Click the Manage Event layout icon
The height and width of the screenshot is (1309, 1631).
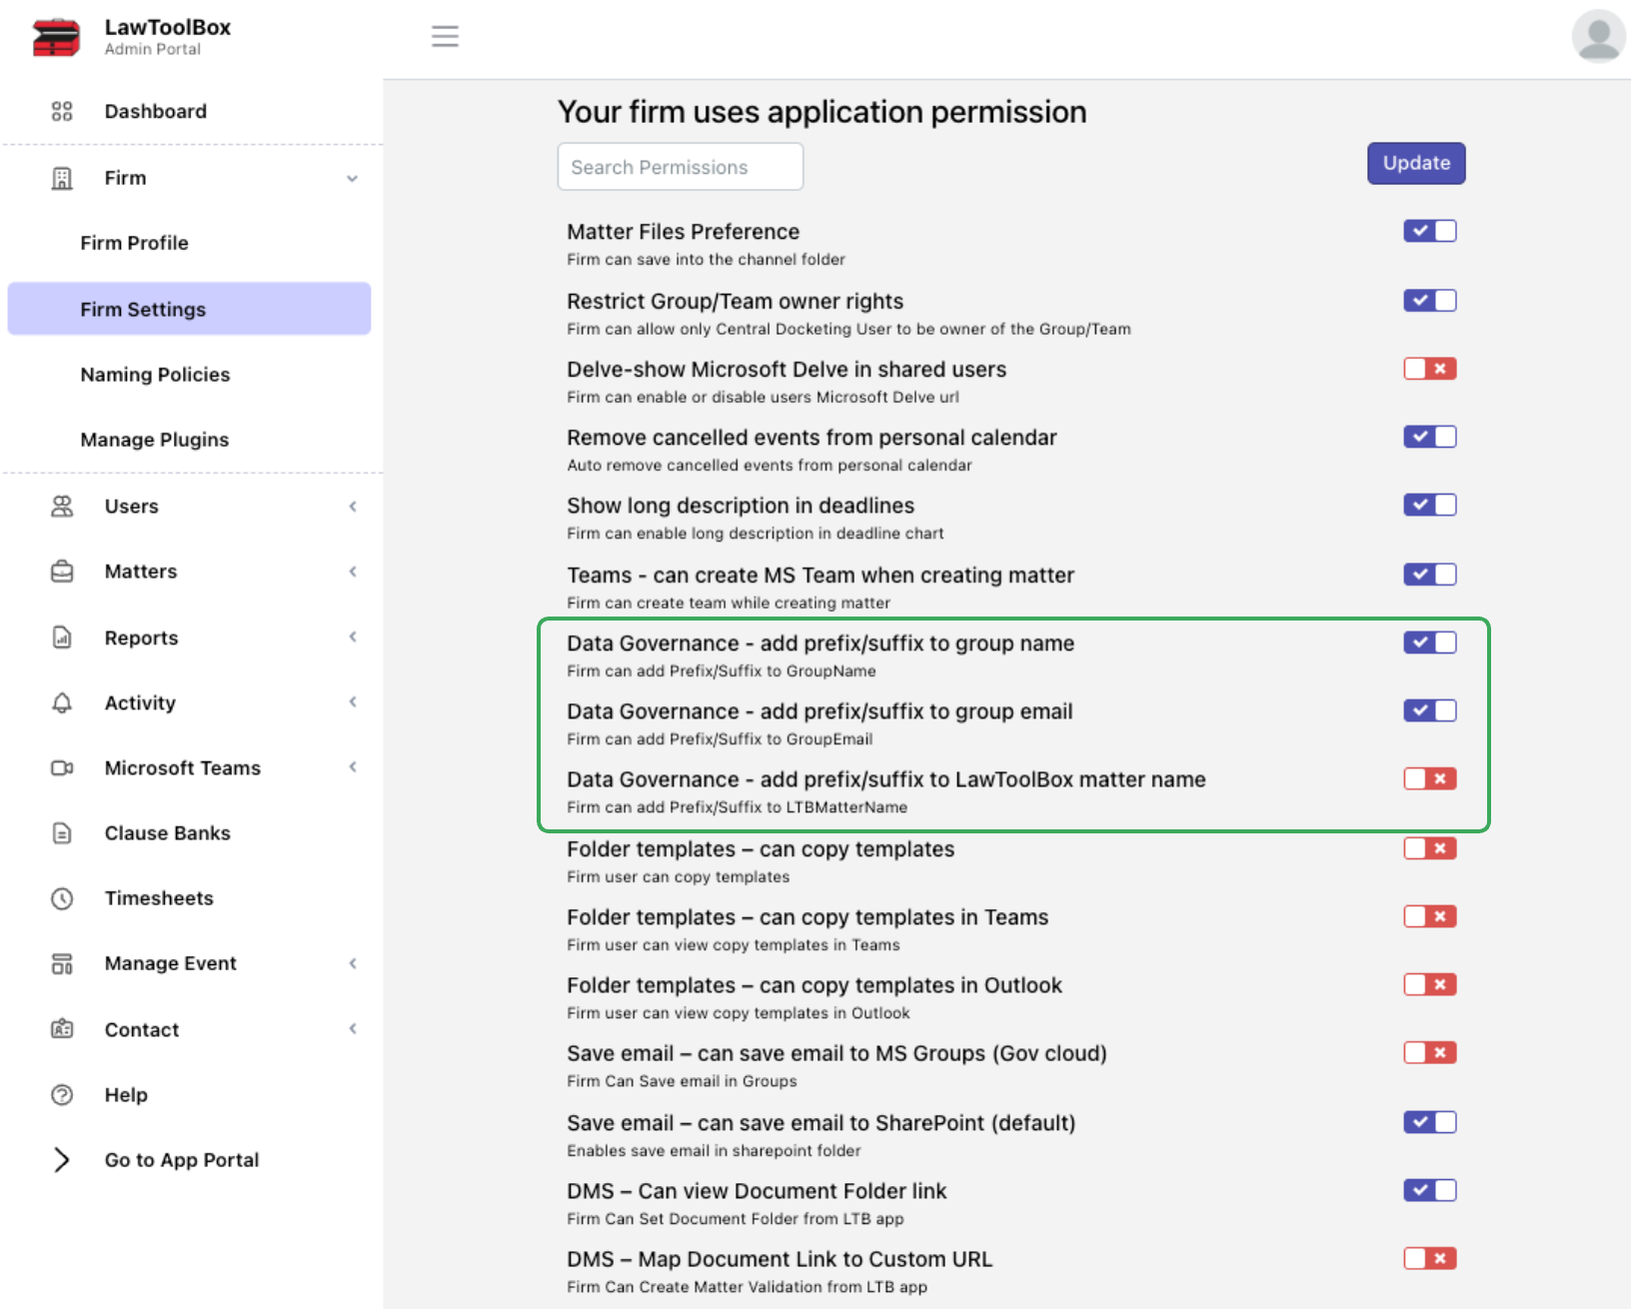tap(62, 963)
